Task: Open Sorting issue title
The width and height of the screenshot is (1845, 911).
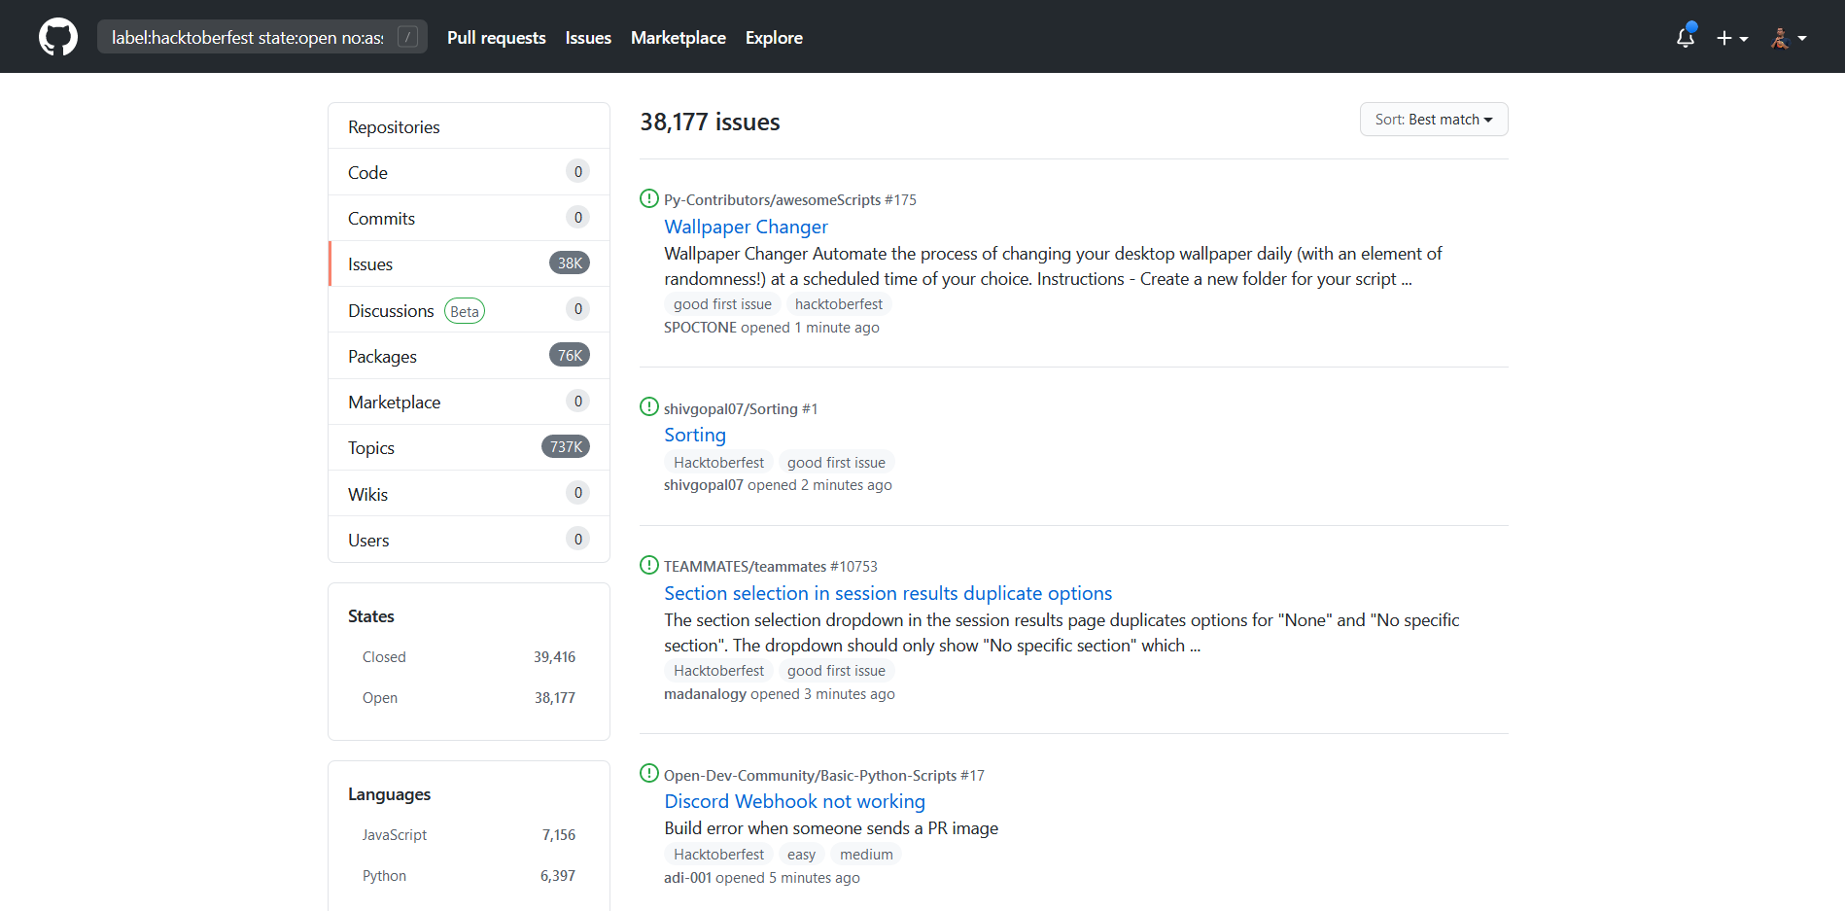Action: [x=695, y=435]
